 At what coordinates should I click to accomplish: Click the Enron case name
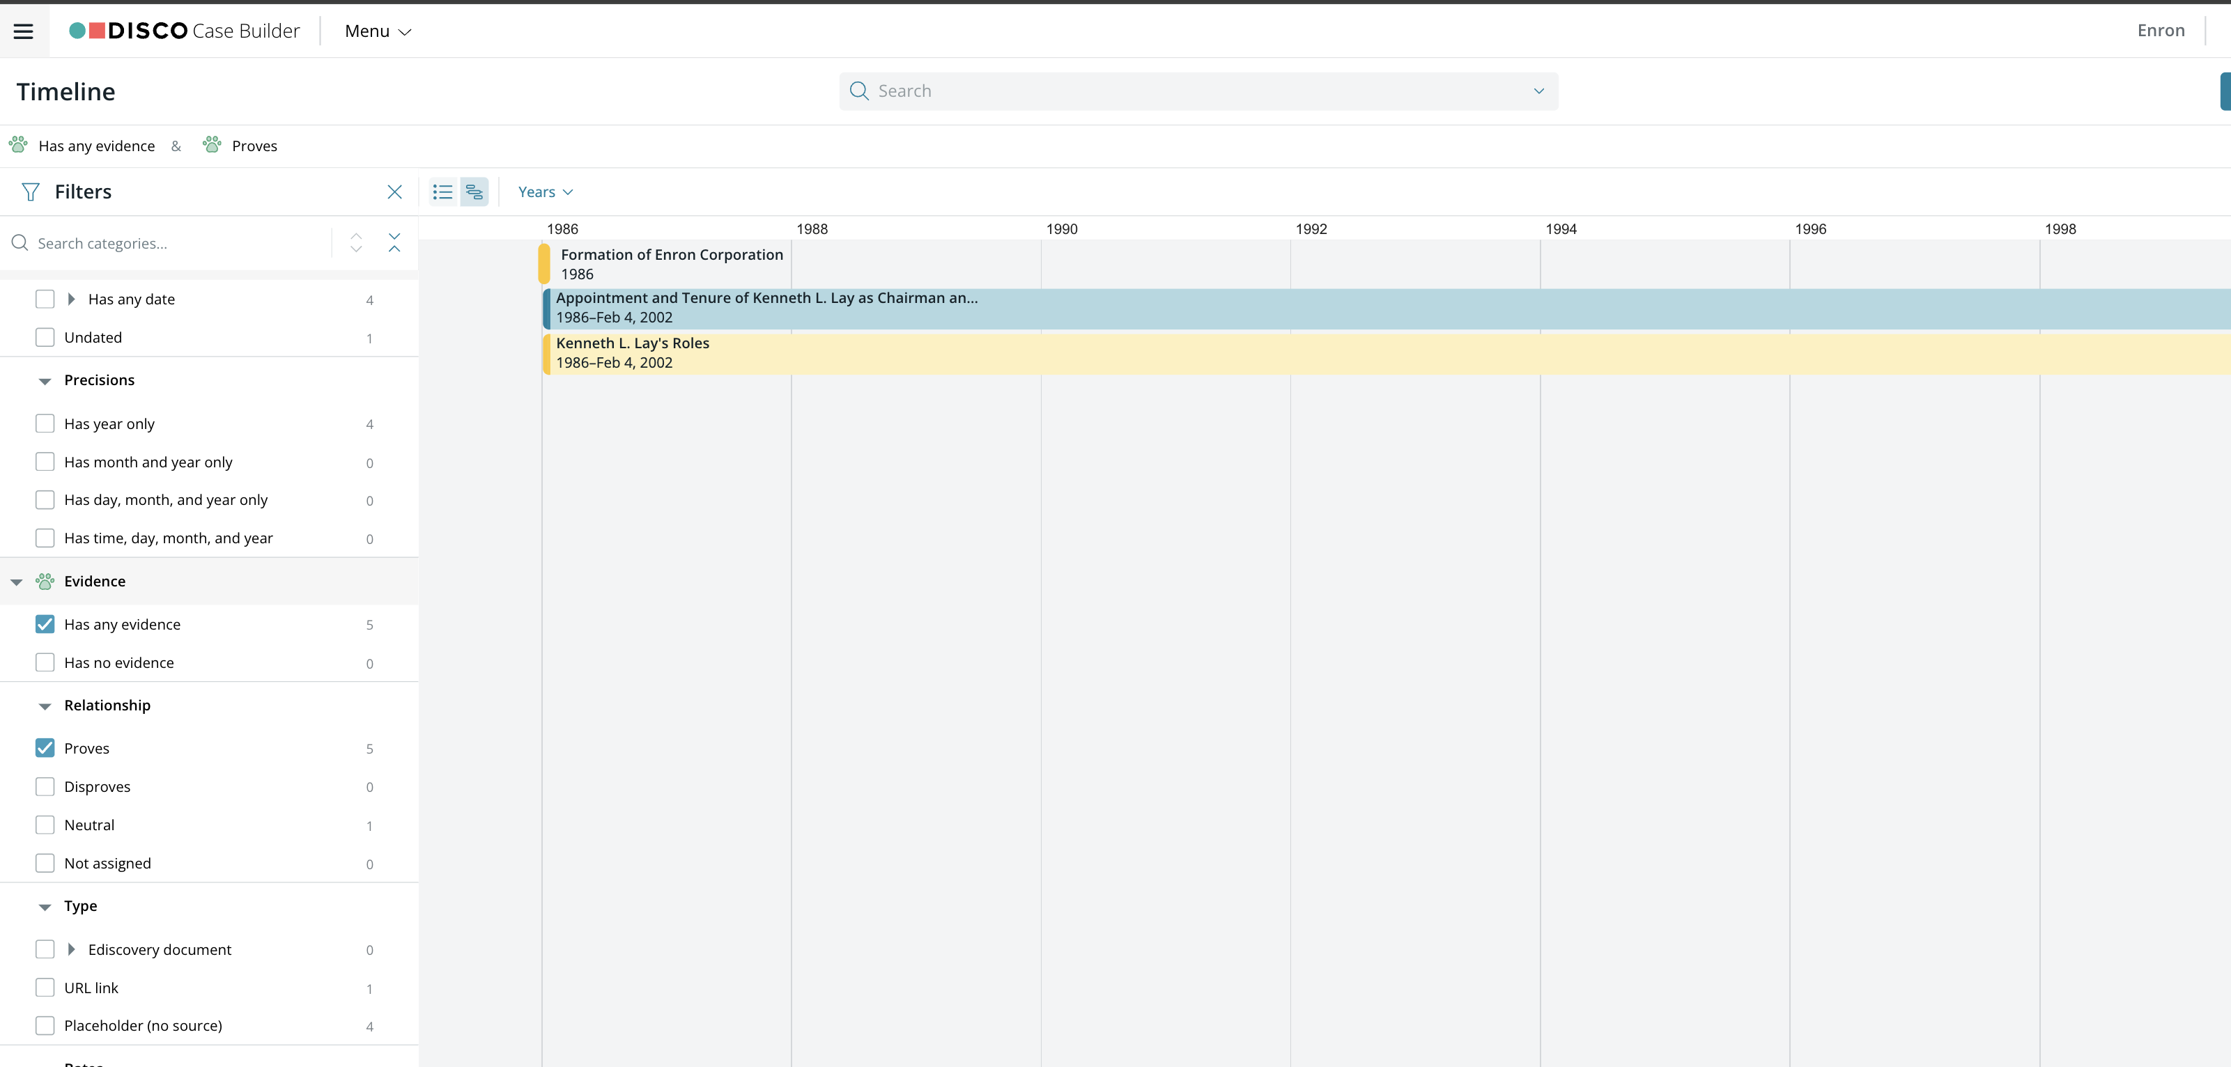point(2160,31)
